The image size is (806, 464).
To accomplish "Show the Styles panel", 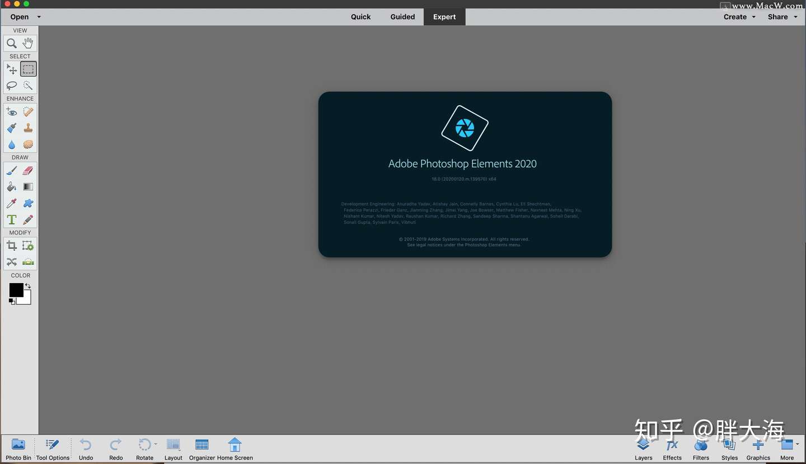I will coord(729,449).
